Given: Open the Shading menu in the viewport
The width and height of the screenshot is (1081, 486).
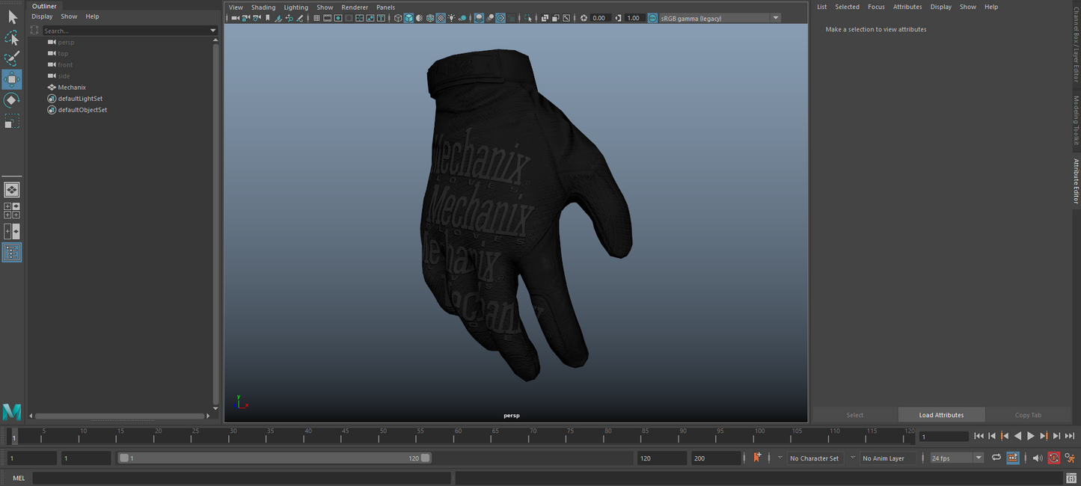Looking at the screenshot, I should coord(263,7).
